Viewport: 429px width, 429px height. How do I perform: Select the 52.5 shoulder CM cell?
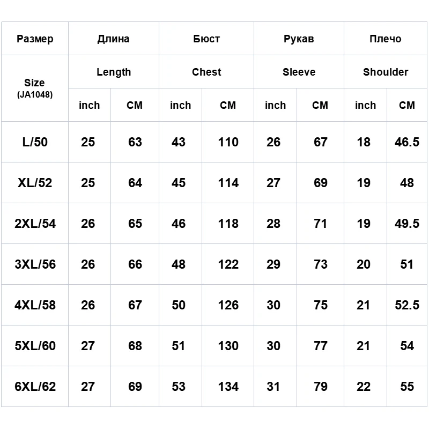(407, 305)
